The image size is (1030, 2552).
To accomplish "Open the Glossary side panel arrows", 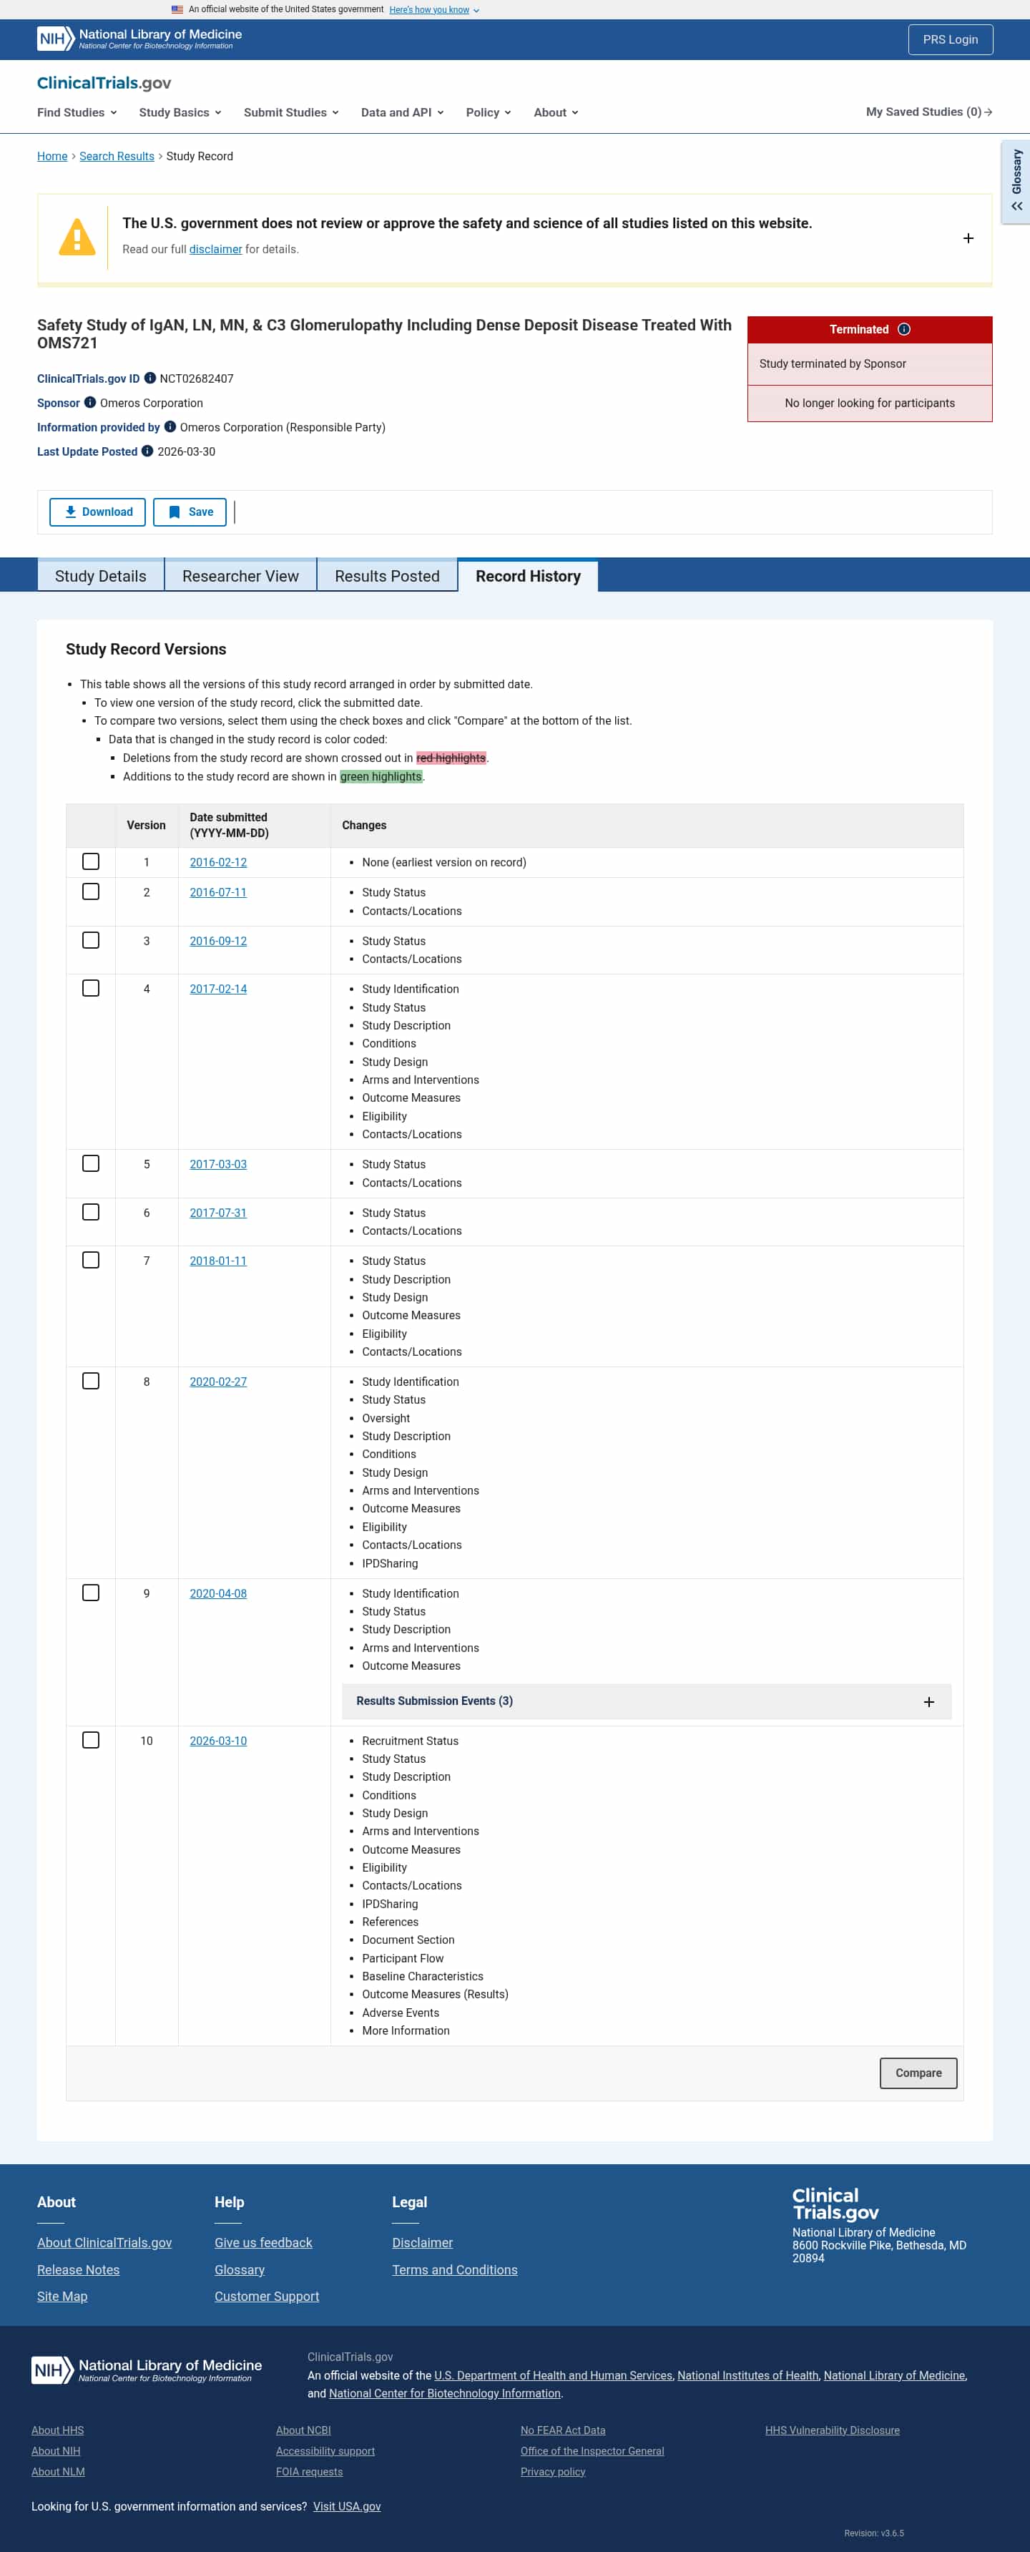I will [x=1016, y=206].
